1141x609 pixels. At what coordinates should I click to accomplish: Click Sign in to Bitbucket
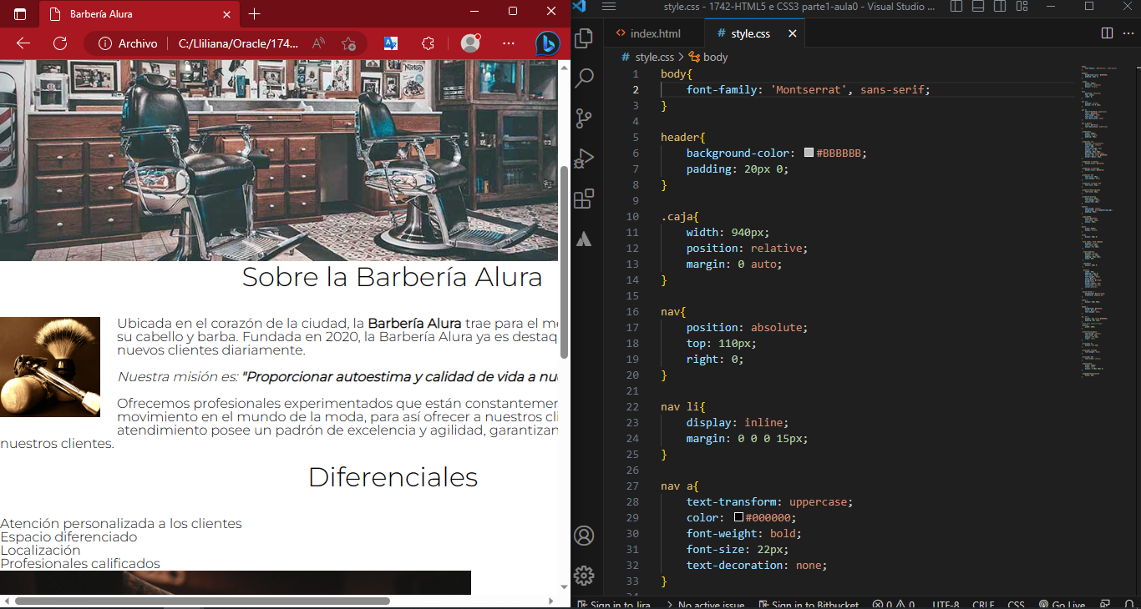[809, 604]
